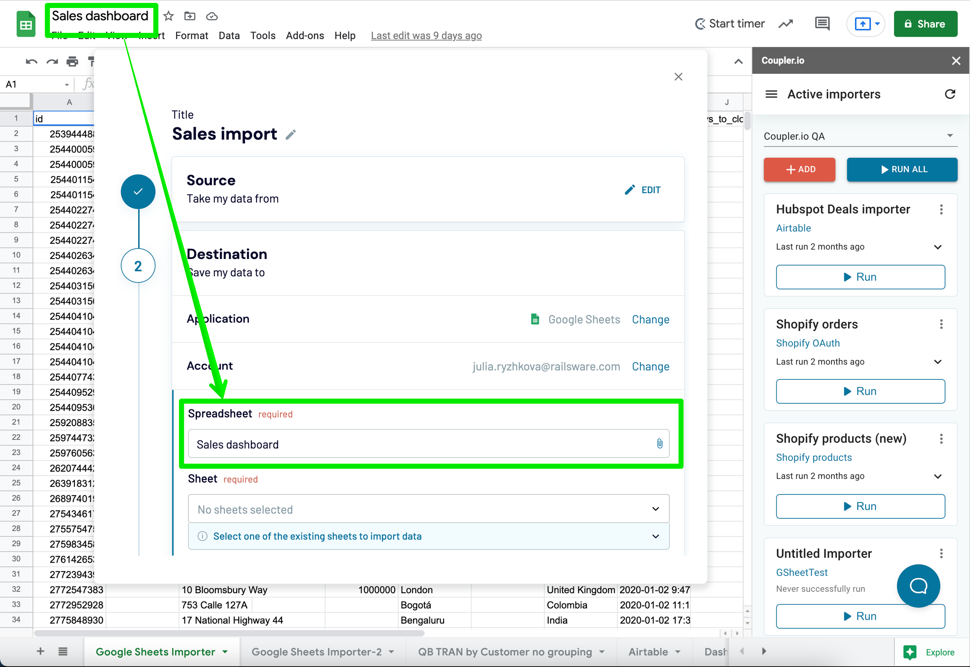Open the Add-ons menu
970x667 pixels.
pos(304,36)
